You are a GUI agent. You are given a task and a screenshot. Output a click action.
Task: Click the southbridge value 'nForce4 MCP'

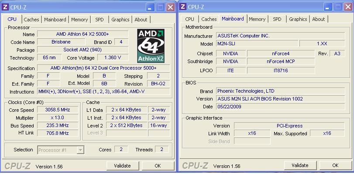point(281,61)
